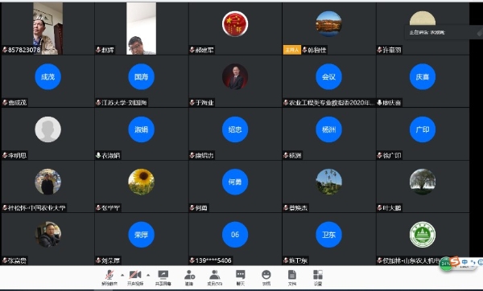
Task: Open the invite participants icon
Action: click(189, 277)
